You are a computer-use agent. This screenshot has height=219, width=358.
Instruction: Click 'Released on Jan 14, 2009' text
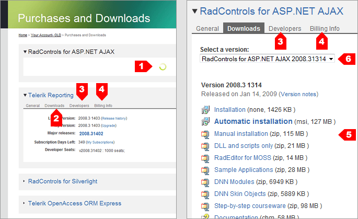tap(239, 94)
